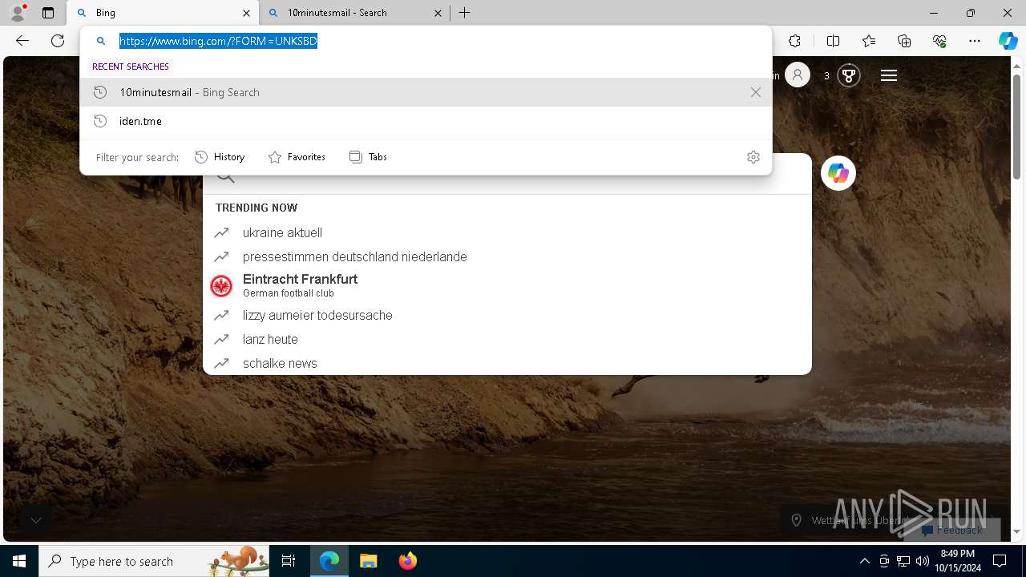Open Favorites star toolbar icon
The width and height of the screenshot is (1026, 577).
coord(869,41)
